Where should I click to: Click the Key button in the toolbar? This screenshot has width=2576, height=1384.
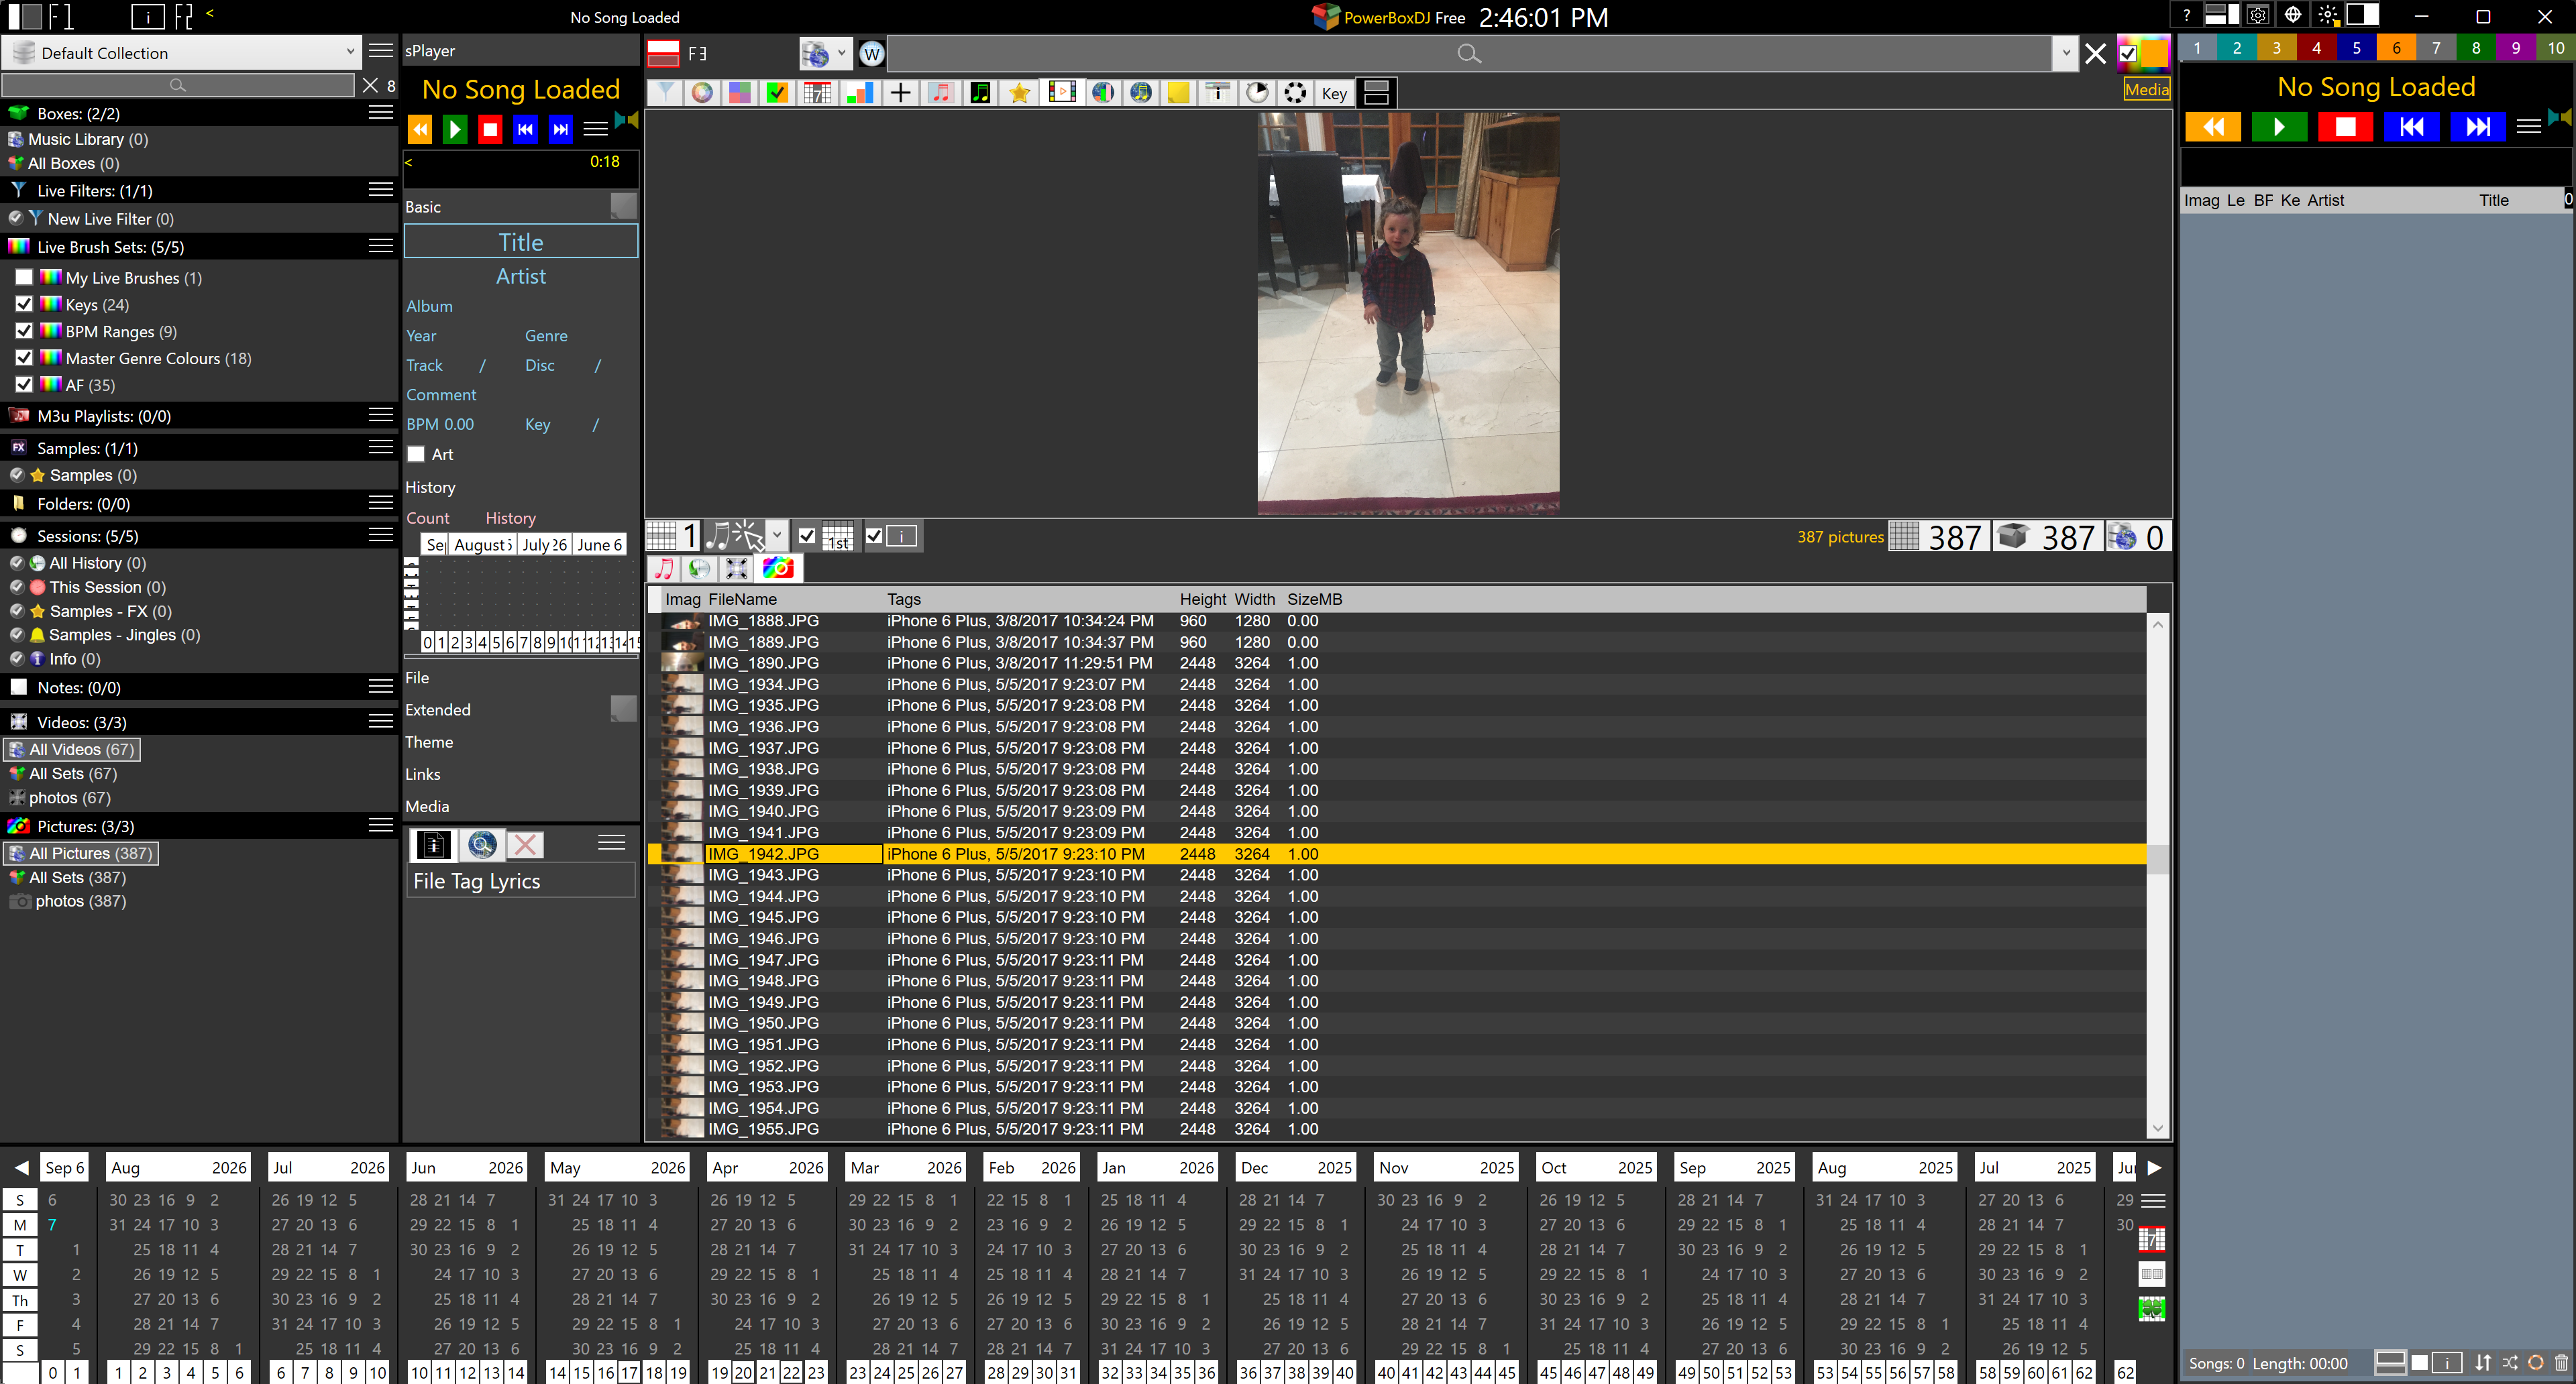(x=1334, y=93)
